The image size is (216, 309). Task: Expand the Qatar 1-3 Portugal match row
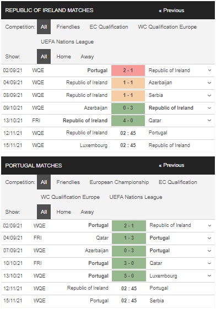click(210, 238)
